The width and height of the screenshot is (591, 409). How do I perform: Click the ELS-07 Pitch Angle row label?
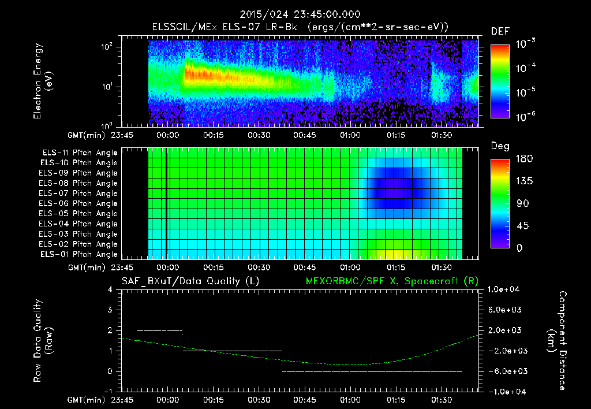click(x=78, y=193)
